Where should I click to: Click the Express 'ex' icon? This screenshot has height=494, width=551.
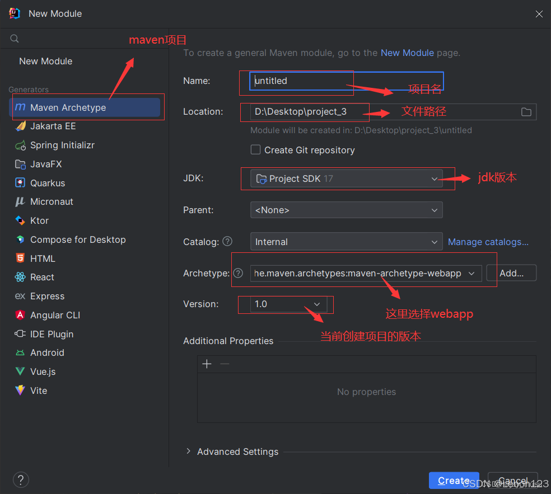20,296
